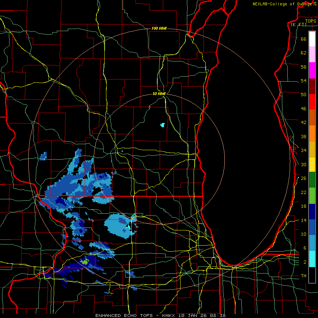This screenshot has width=318, height=318.
Task: Click the '38' legend value
Action: [x=304, y=136]
